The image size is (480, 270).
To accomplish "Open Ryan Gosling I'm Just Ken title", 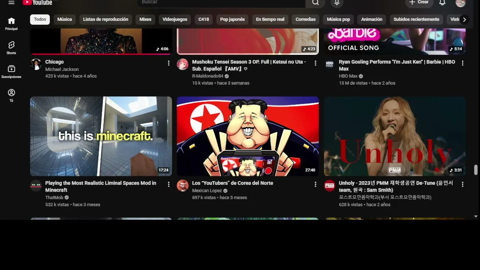I will click(397, 65).
